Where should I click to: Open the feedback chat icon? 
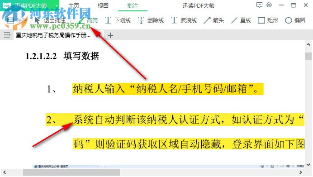coord(259,5)
